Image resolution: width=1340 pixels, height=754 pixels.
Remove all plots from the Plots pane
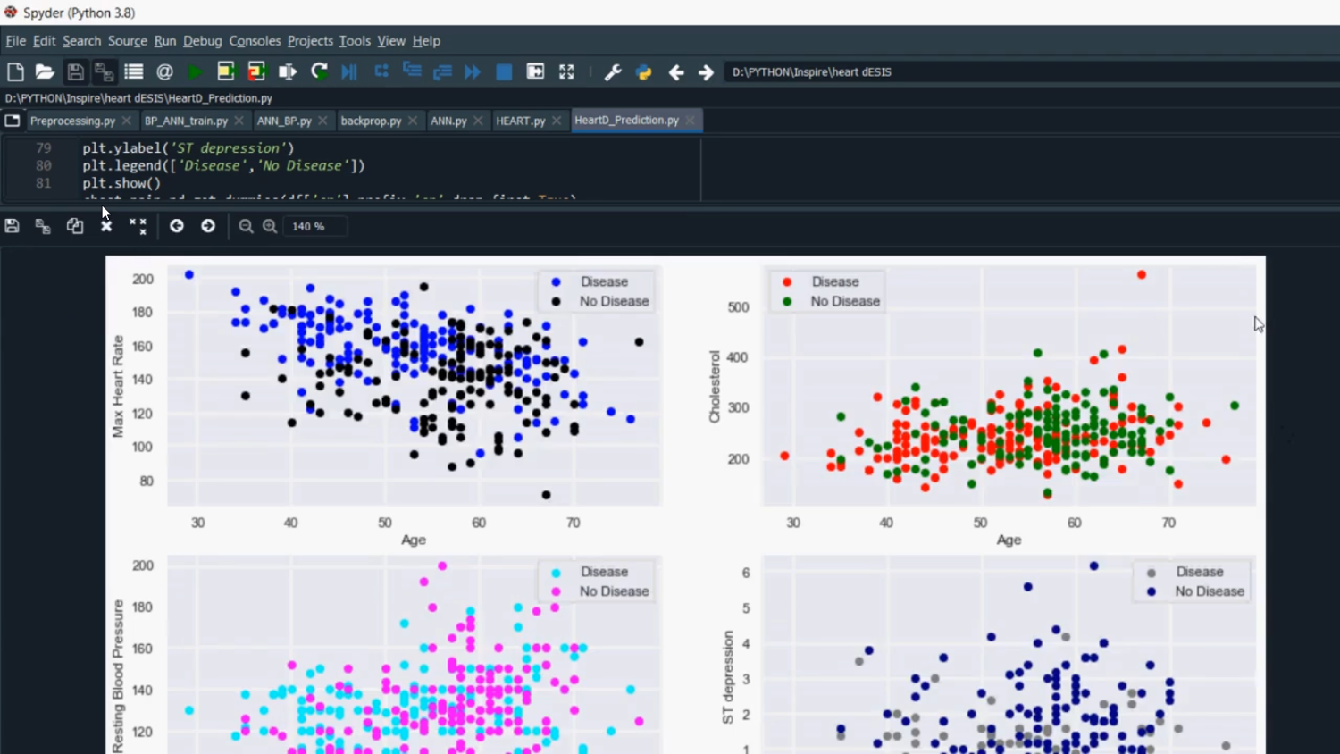138,225
